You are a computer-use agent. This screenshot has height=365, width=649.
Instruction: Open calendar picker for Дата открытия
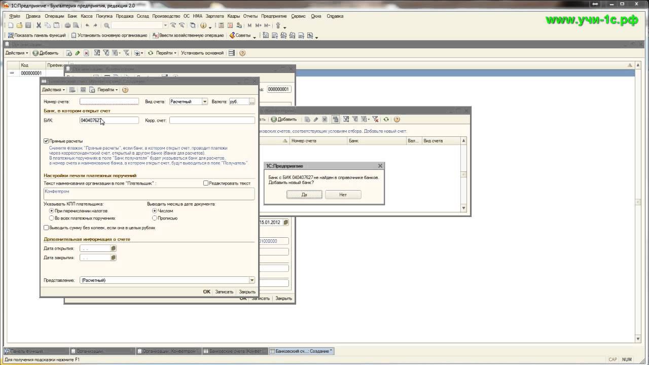pyautogui.click(x=113, y=248)
